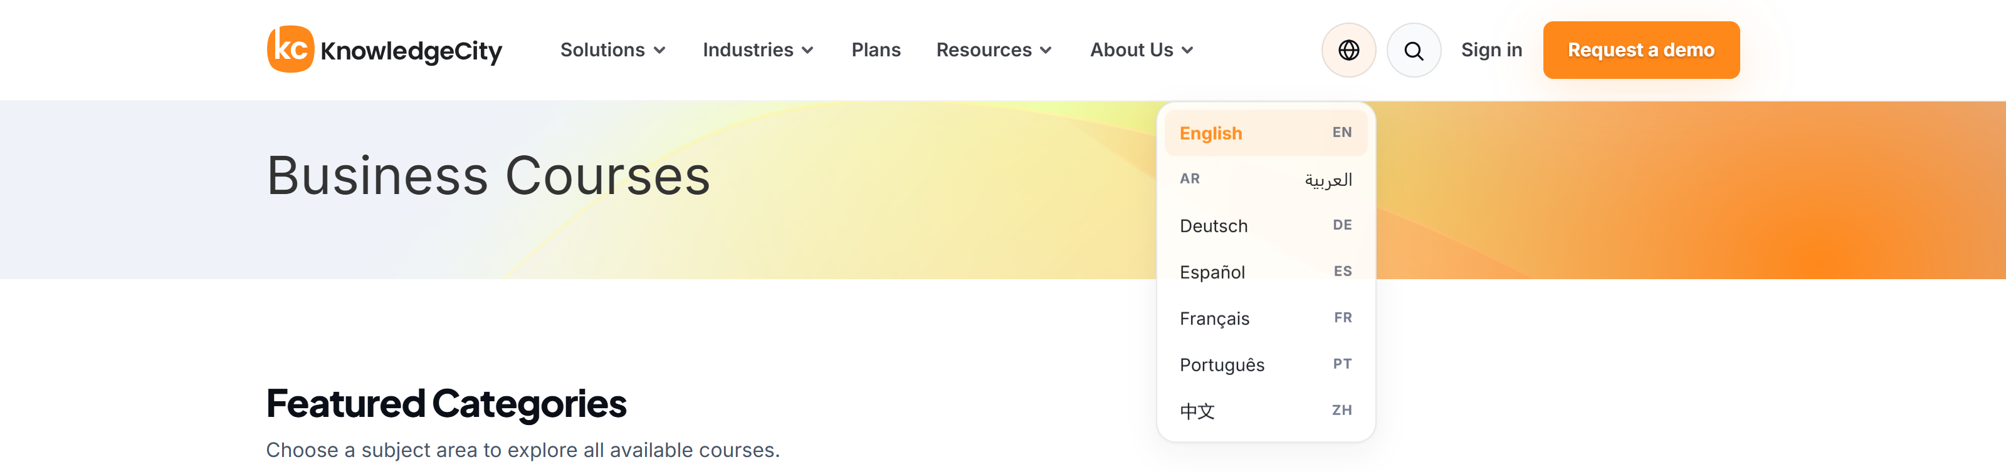
Task: Switch language to Arabic (AR)
Action: coord(1266,180)
